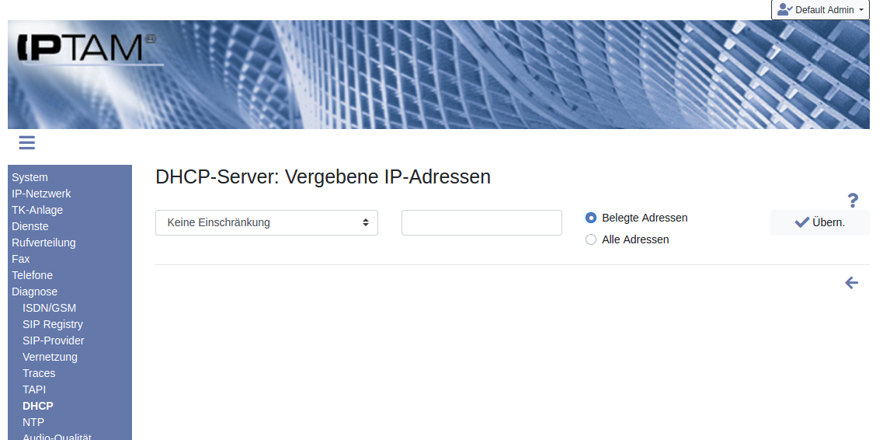Select the Alle Adressen radio button
The height and width of the screenshot is (440, 883).
pyautogui.click(x=591, y=240)
